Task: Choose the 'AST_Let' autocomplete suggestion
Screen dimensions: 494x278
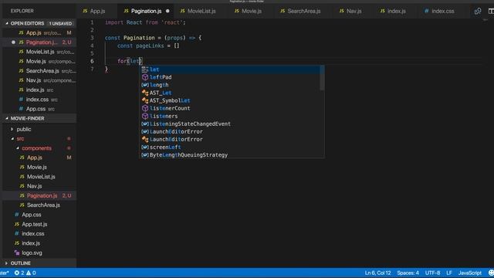Action: [230, 93]
